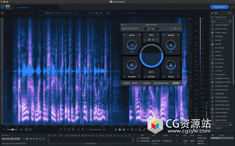Open the Instant process mode dropdown
The image size is (235, 146).
[107, 130]
